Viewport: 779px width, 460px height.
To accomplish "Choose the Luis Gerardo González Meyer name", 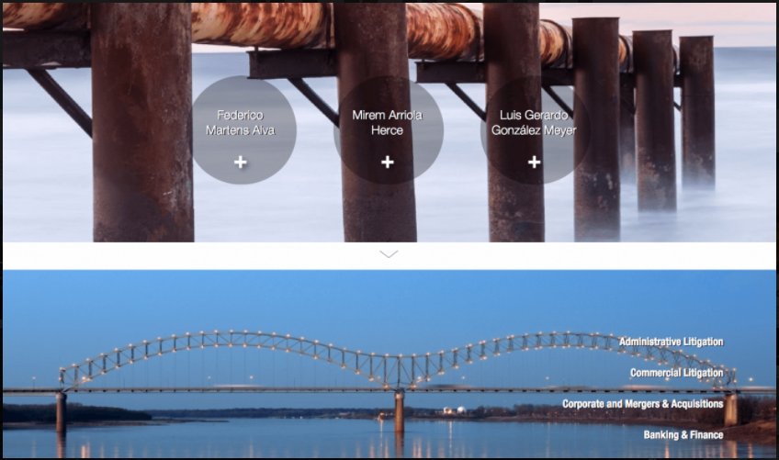I will tap(534, 123).
